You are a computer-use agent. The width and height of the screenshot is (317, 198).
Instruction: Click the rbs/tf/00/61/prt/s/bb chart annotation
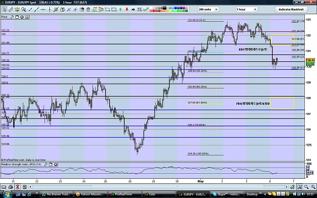point(253,103)
